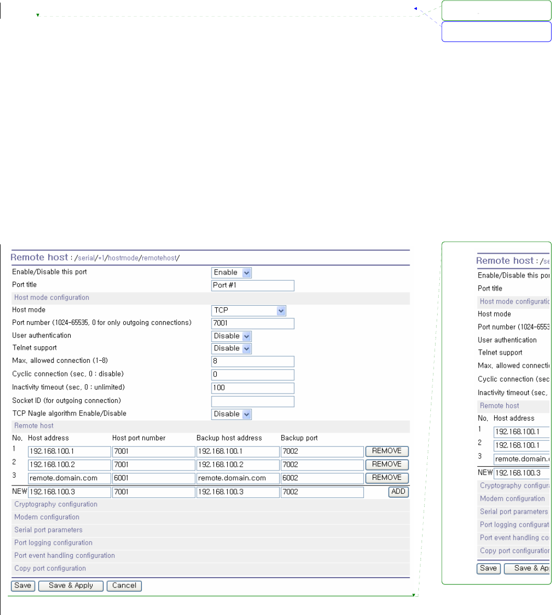Click Backup host address field in NEW row
552x615 pixels.
(238, 492)
